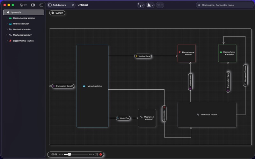This screenshot has height=159, width=255.
Task: Select the Analog Signal connector label
Action: point(143,56)
